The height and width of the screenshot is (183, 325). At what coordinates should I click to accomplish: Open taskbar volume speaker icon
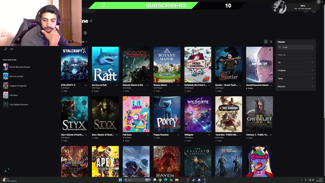(x=313, y=180)
